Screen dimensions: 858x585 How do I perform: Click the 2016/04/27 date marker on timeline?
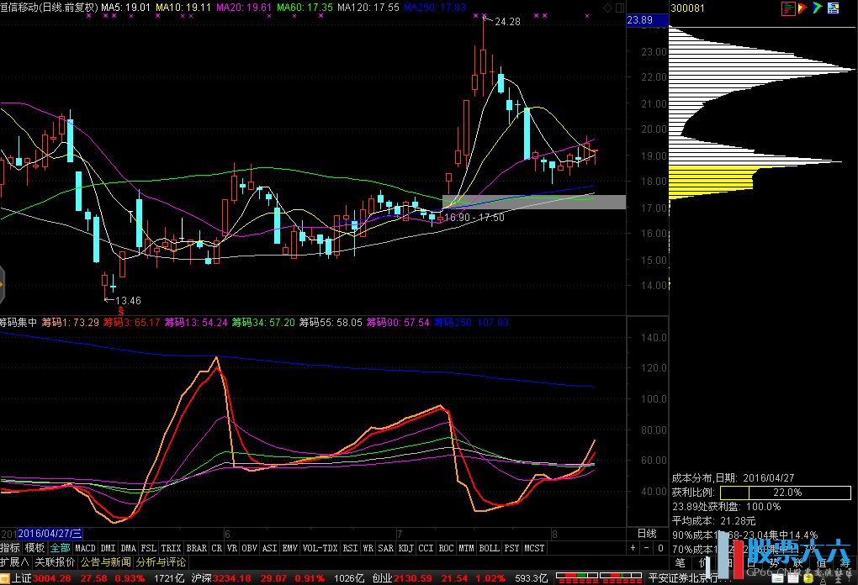tap(50, 534)
